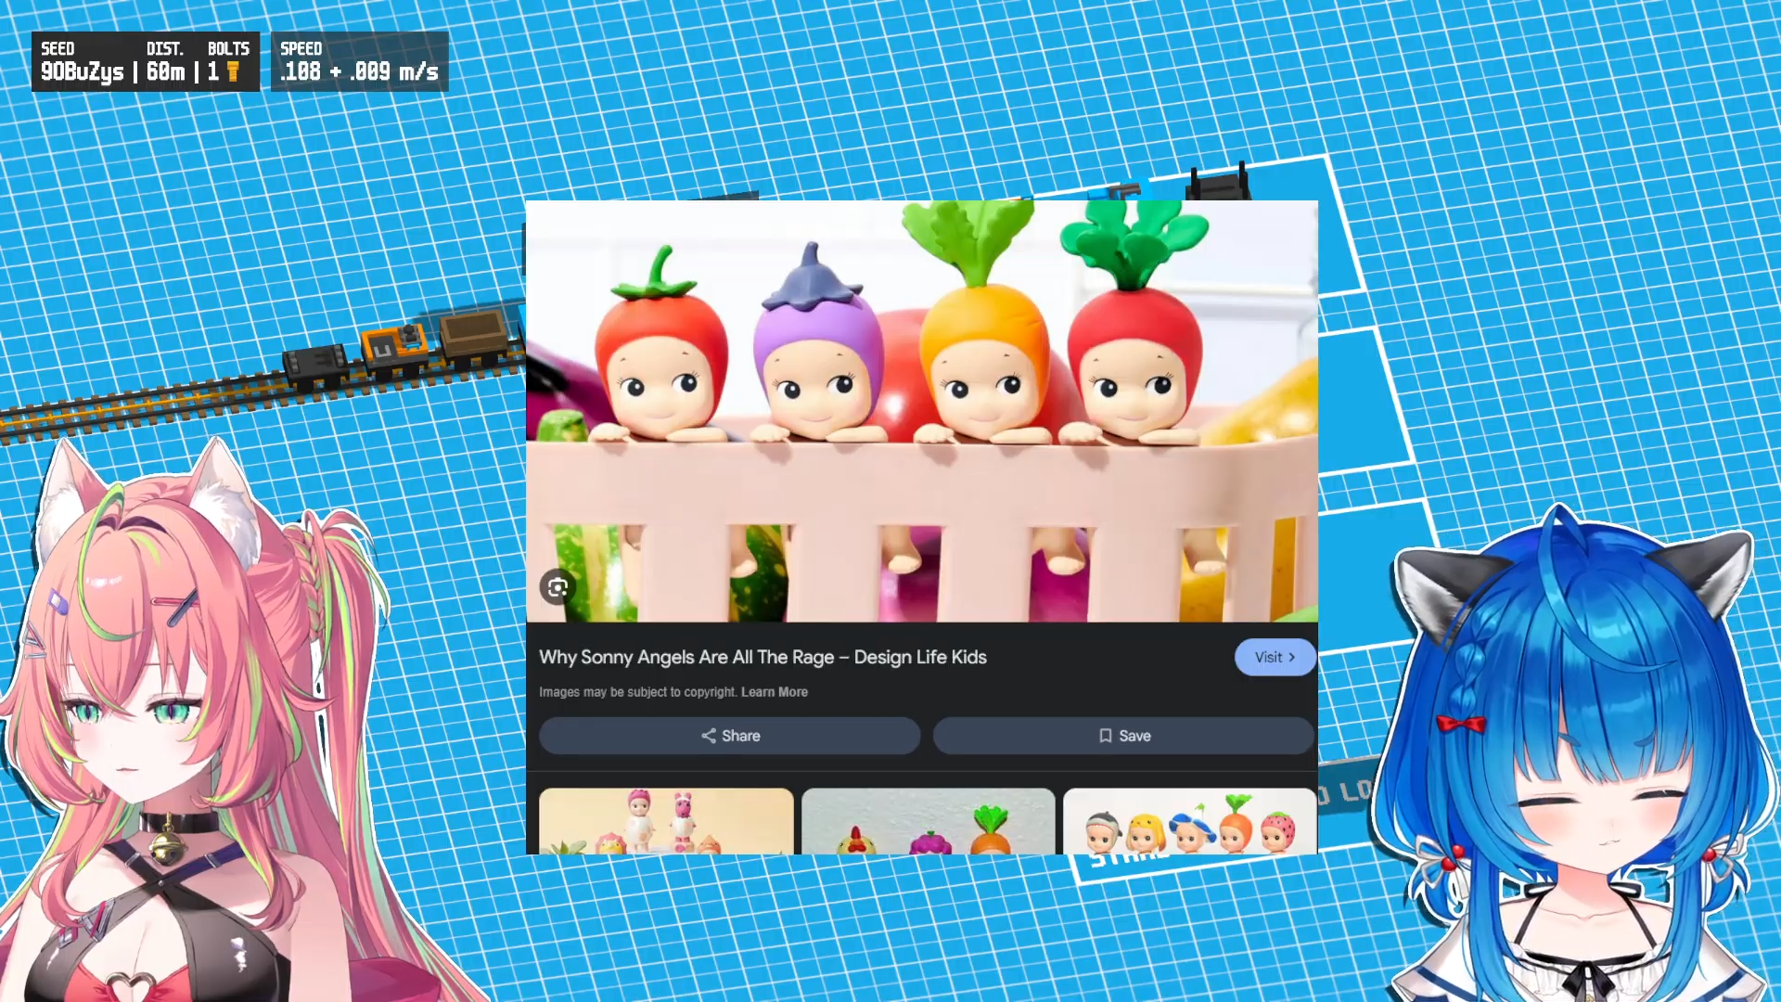Open the Learn More copyright link

(x=774, y=692)
